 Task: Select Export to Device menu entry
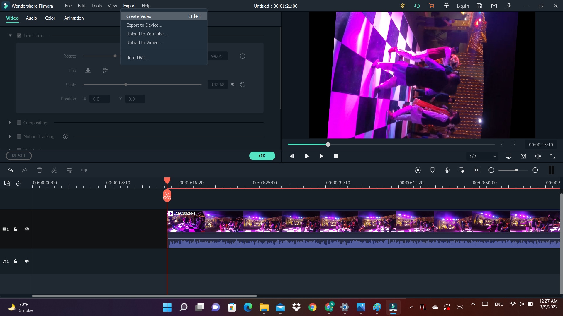coord(164,25)
